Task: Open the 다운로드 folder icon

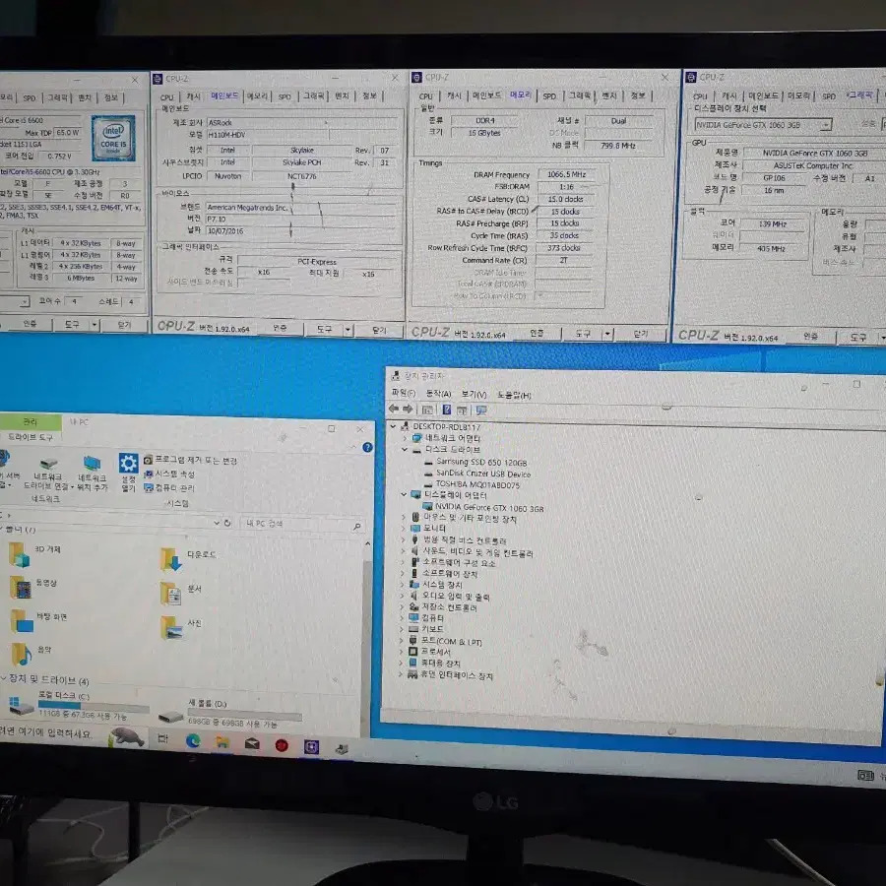Action: click(170, 559)
